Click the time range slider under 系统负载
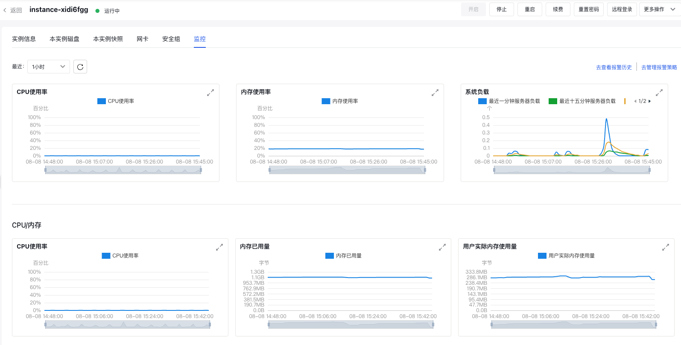This screenshot has width=681, height=345. [x=572, y=170]
